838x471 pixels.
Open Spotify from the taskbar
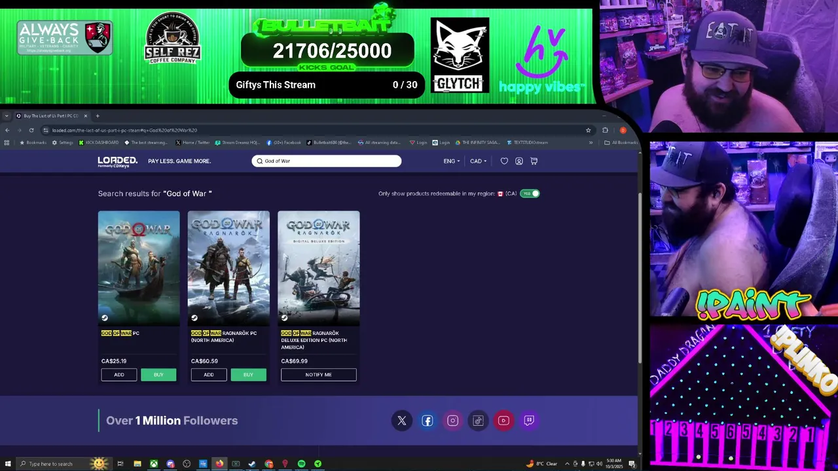(x=301, y=464)
